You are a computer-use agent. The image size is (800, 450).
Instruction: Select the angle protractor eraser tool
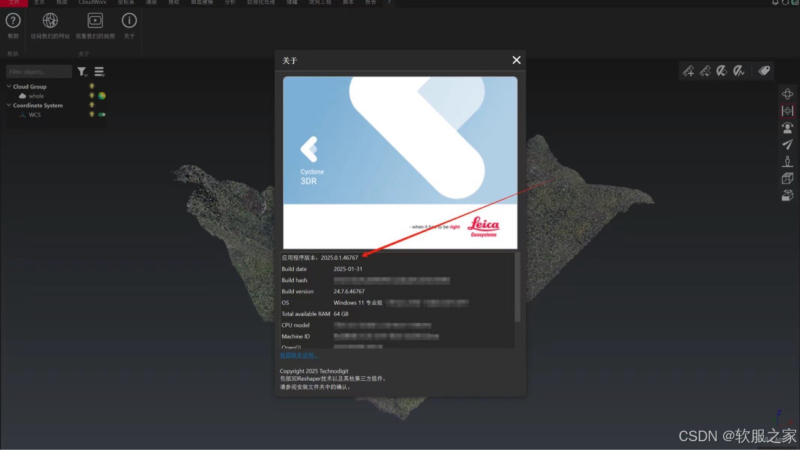pos(722,71)
